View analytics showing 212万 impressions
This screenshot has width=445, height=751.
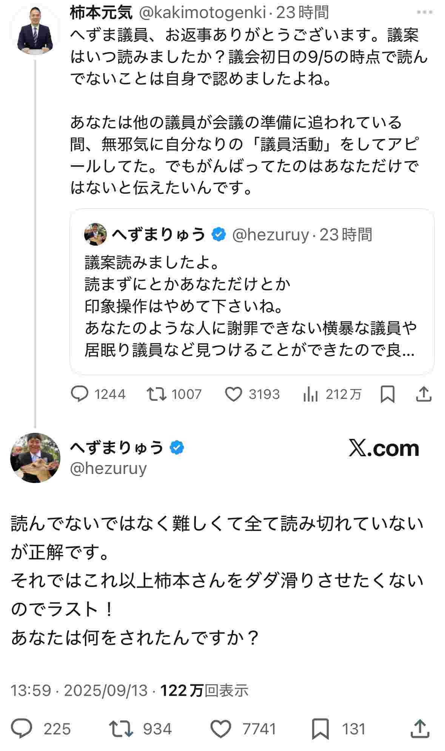tap(310, 394)
